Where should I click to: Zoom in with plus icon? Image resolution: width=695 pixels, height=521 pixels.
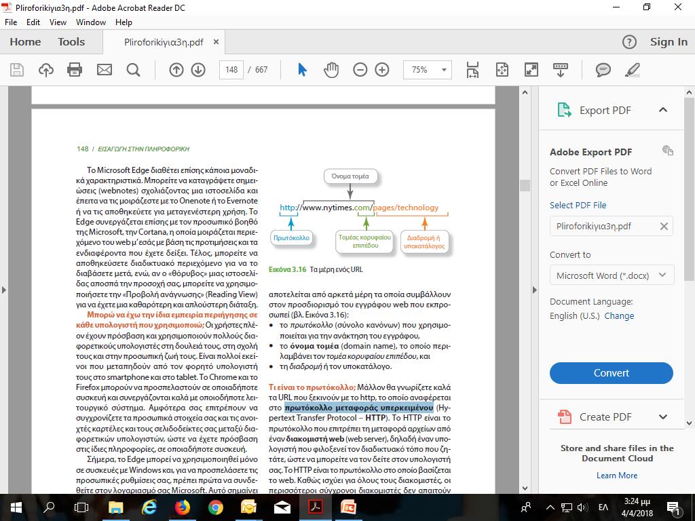point(382,70)
